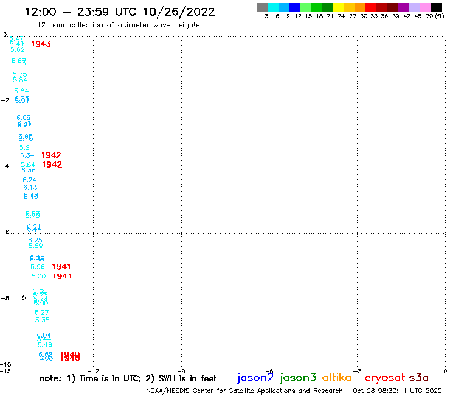
Task: Click the '-9' longitude axis label
Action: click(x=181, y=371)
